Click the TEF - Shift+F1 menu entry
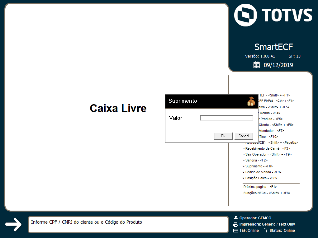Image resolution: width=318 pixels, height=238 pixels. coord(275,95)
